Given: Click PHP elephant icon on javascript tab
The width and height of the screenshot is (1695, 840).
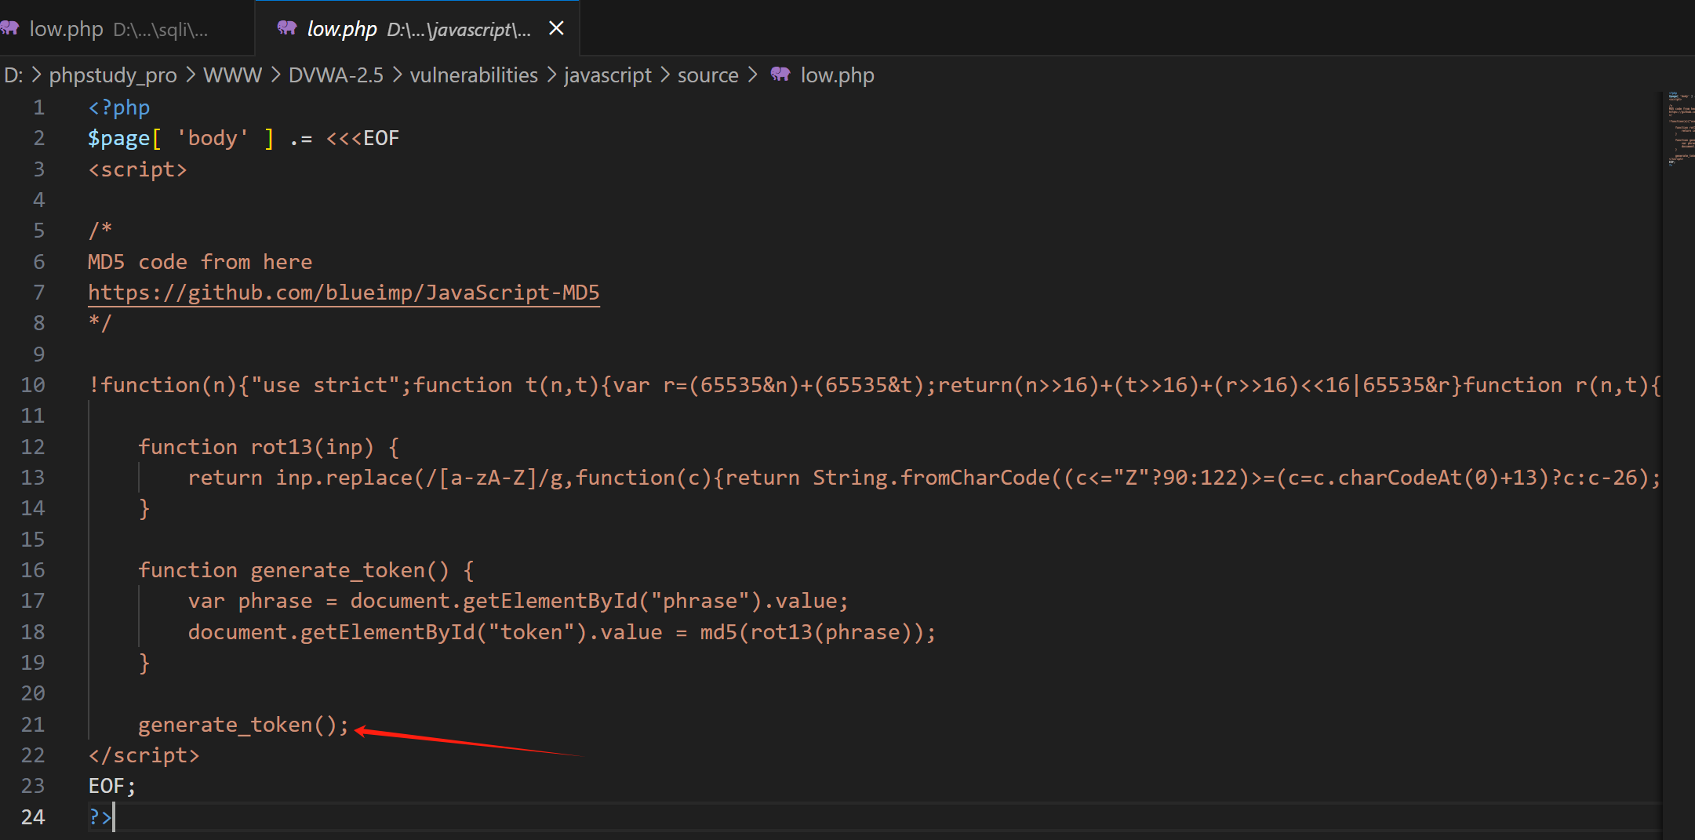Looking at the screenshot, I should click(x=287, y=28).
